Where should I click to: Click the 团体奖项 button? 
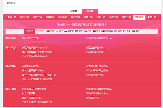tap(30, 31)
